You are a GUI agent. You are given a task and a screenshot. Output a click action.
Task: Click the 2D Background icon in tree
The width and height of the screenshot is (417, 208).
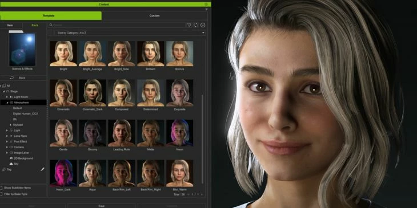[11, 158]
